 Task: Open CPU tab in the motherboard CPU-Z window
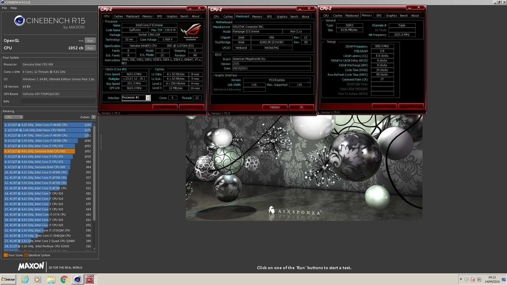(216, 17)
